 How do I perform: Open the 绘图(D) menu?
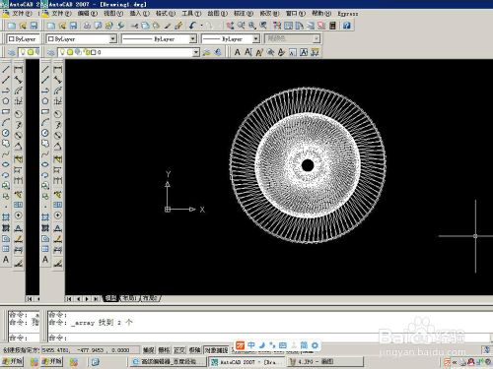coord(217,14)
